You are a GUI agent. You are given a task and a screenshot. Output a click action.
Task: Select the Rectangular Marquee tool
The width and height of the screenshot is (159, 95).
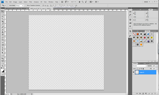tap(3, 14)
